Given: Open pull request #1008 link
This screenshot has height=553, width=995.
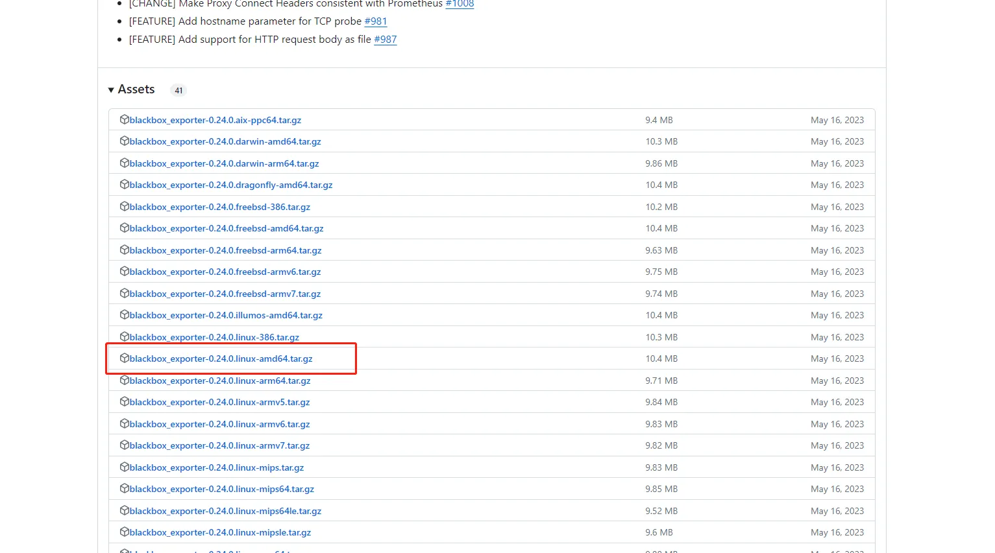Looking at the screenshot, I should (460, 4).
